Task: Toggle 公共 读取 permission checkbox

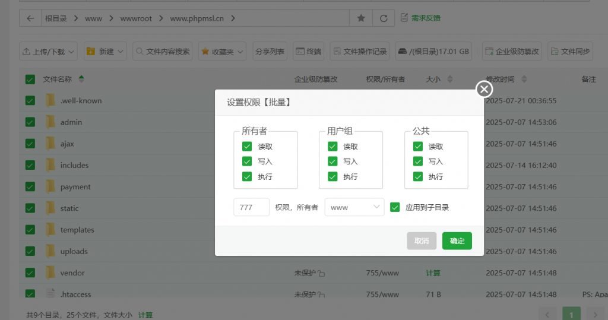Action: (417, 146)
